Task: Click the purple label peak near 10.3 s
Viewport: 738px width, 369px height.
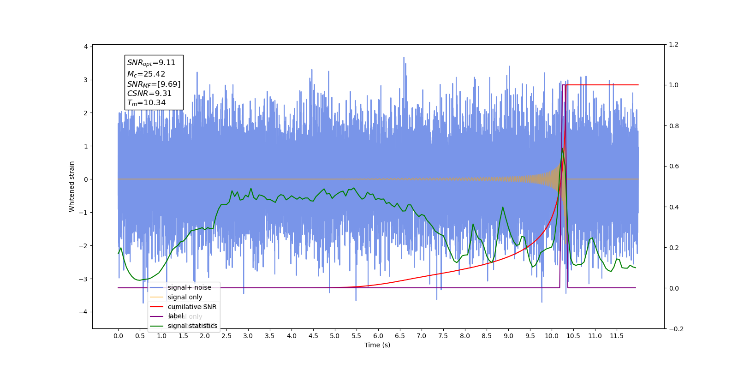Action: [564, 85]
